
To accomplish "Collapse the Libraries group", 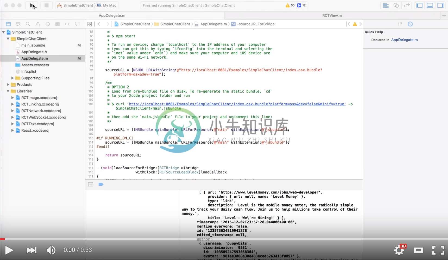I will [x=8, y=91].
